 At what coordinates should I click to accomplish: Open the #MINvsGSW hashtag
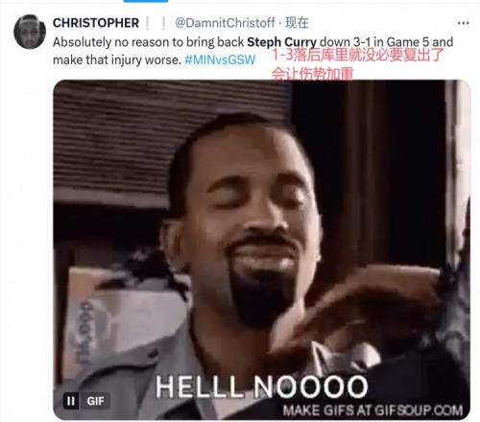(x=220, y=59)
